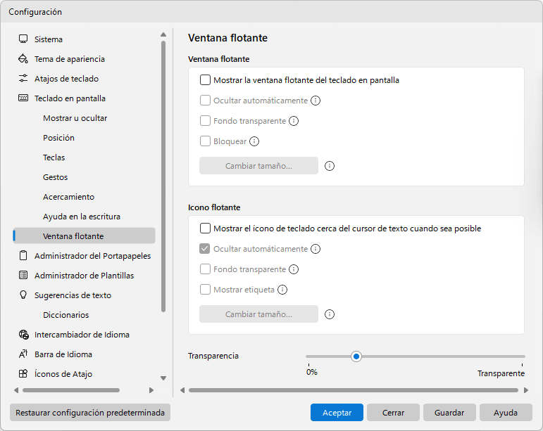Enable Mostrar la ventana flotante del teclado checkbox

tap(206, 80)
